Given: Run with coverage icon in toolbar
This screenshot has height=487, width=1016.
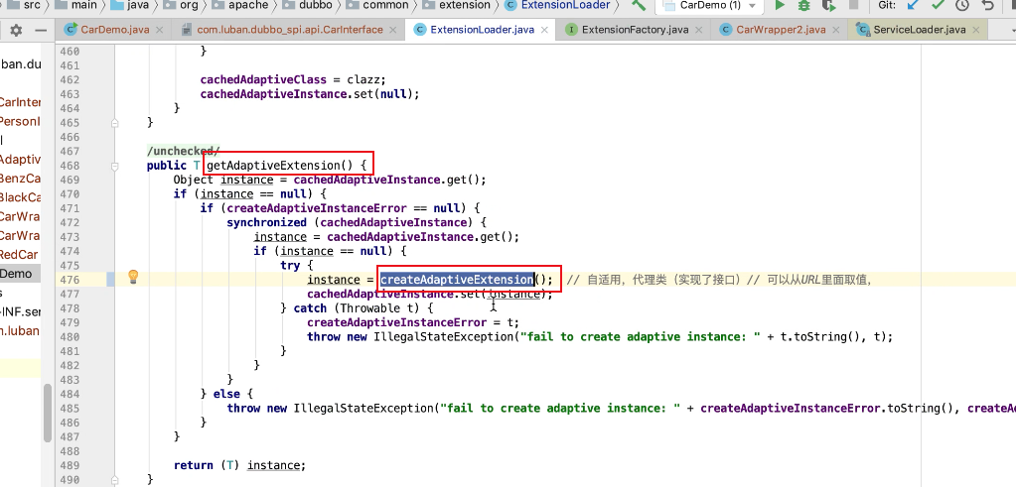Looking at the screenshot, I should pos(828,5).
